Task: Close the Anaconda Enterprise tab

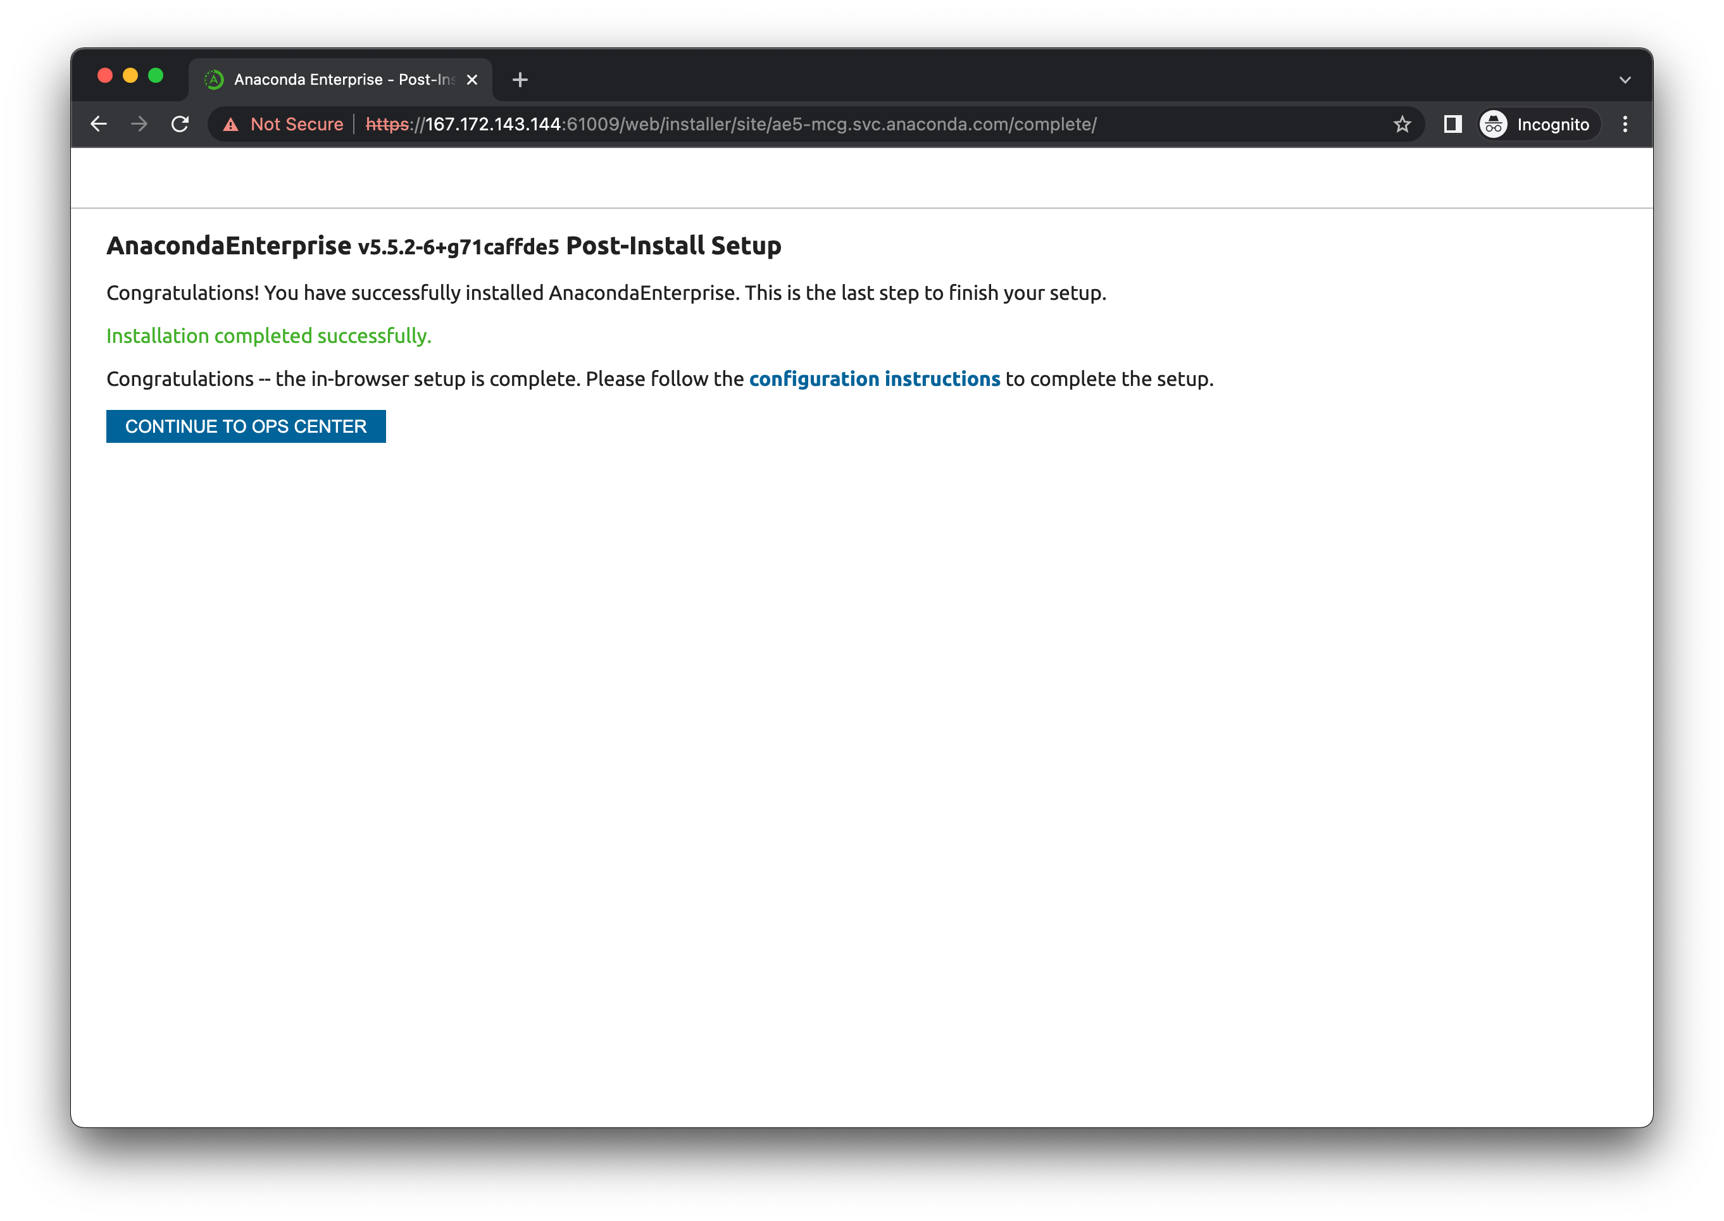Action: pyautogui.click(x=472, y=80)
